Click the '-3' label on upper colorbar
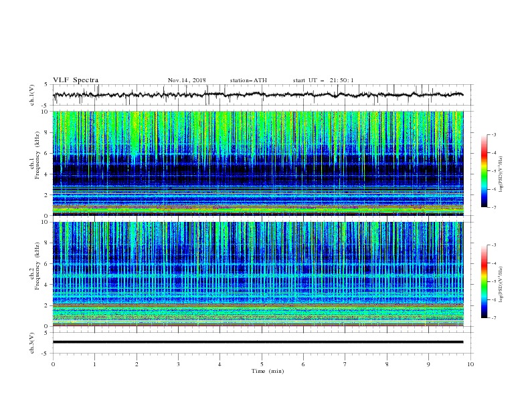Image resolution: width=530 pixels, height=409 pixels. tap(493, 134)
